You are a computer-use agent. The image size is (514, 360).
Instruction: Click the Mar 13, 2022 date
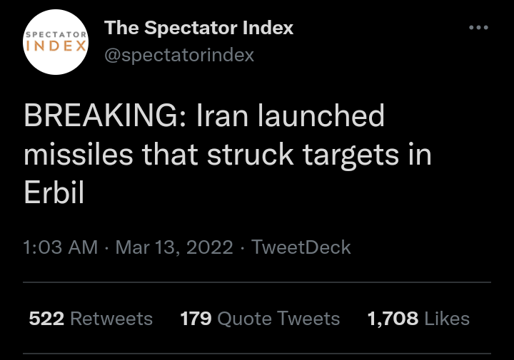click(173, 247)
